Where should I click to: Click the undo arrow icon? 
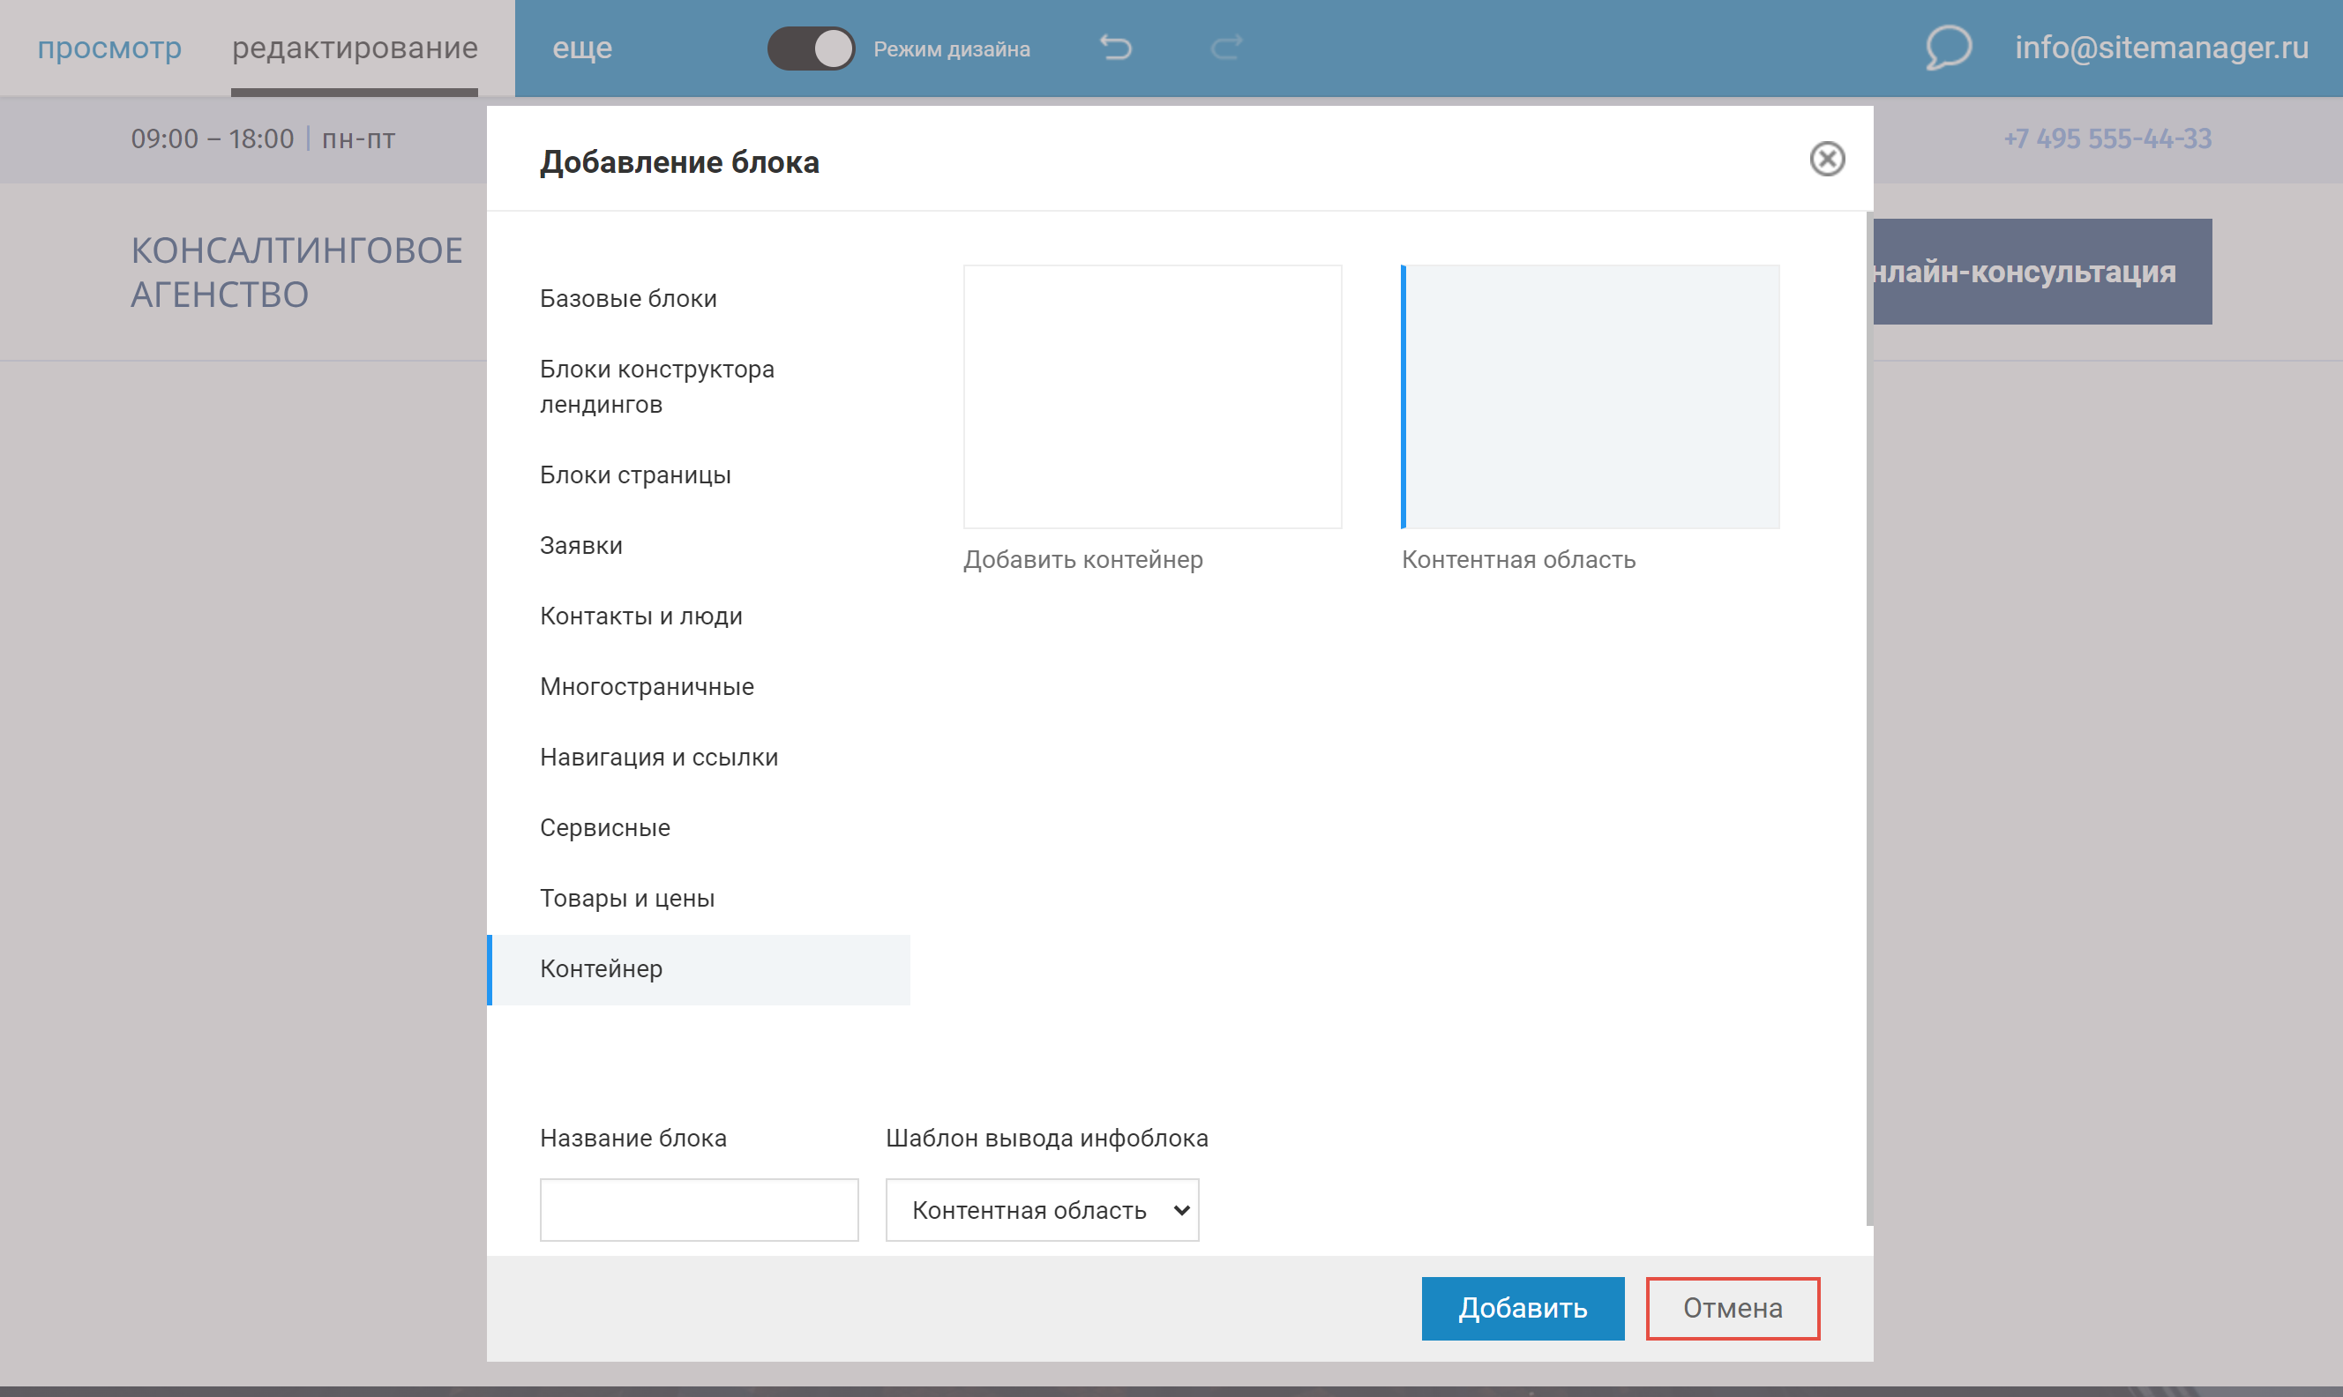pos(1116,47)
